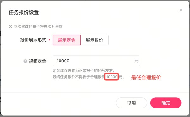
Task: Click the 报价展示形式 field label
Action: click(33, 40)
